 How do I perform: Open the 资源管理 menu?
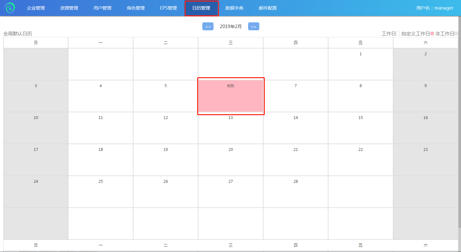(x=69, y=8)
